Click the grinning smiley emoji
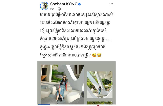 pos(94,55)
